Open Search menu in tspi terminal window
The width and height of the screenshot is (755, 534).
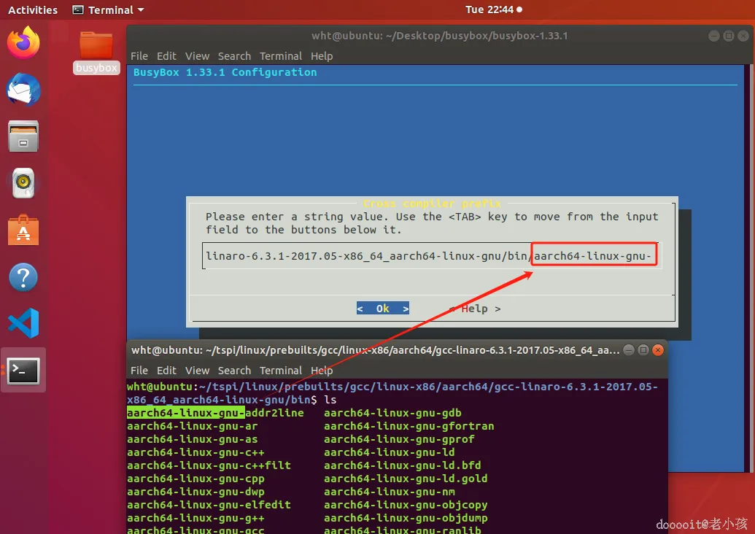[x=234, y=371]
